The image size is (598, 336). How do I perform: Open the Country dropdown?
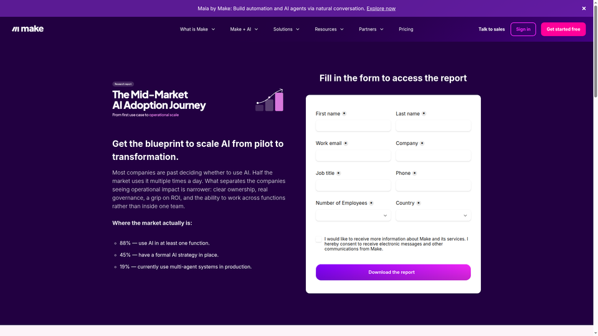[x=434, y=215]
